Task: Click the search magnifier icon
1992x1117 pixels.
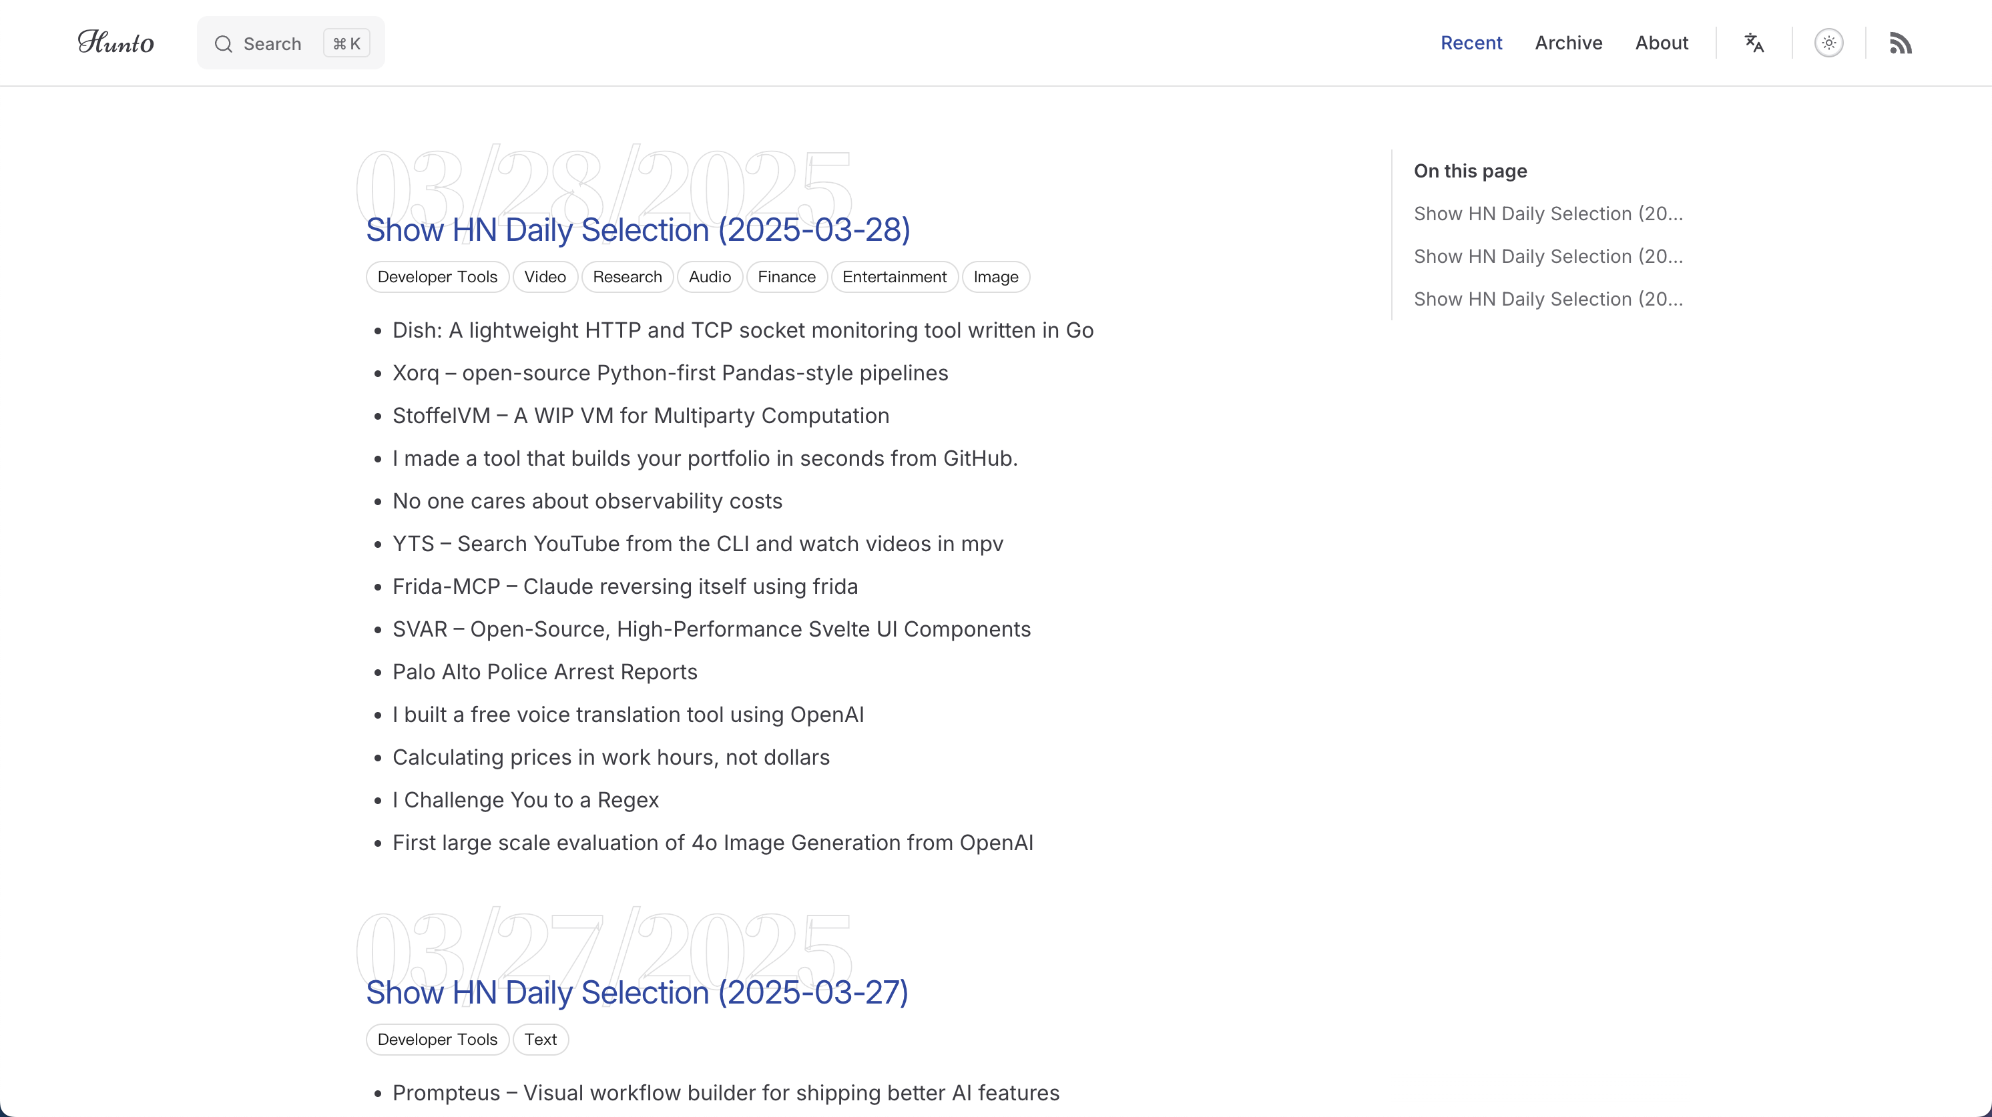Action: (224, 43)
